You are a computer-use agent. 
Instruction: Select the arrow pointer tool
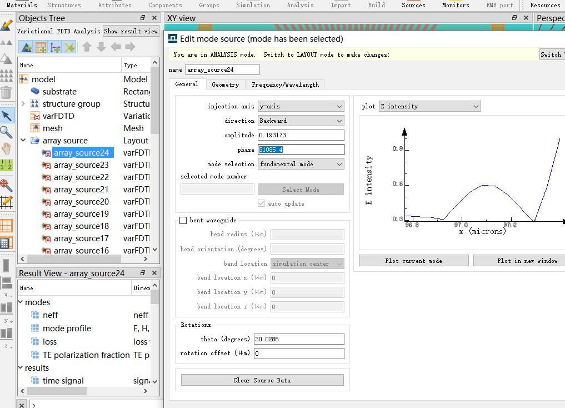[6, 116]
